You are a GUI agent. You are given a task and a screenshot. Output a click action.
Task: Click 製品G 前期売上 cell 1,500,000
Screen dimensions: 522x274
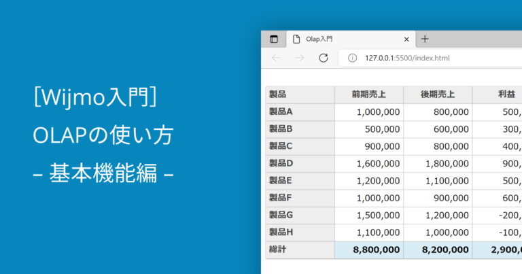(x=369, y=215)
